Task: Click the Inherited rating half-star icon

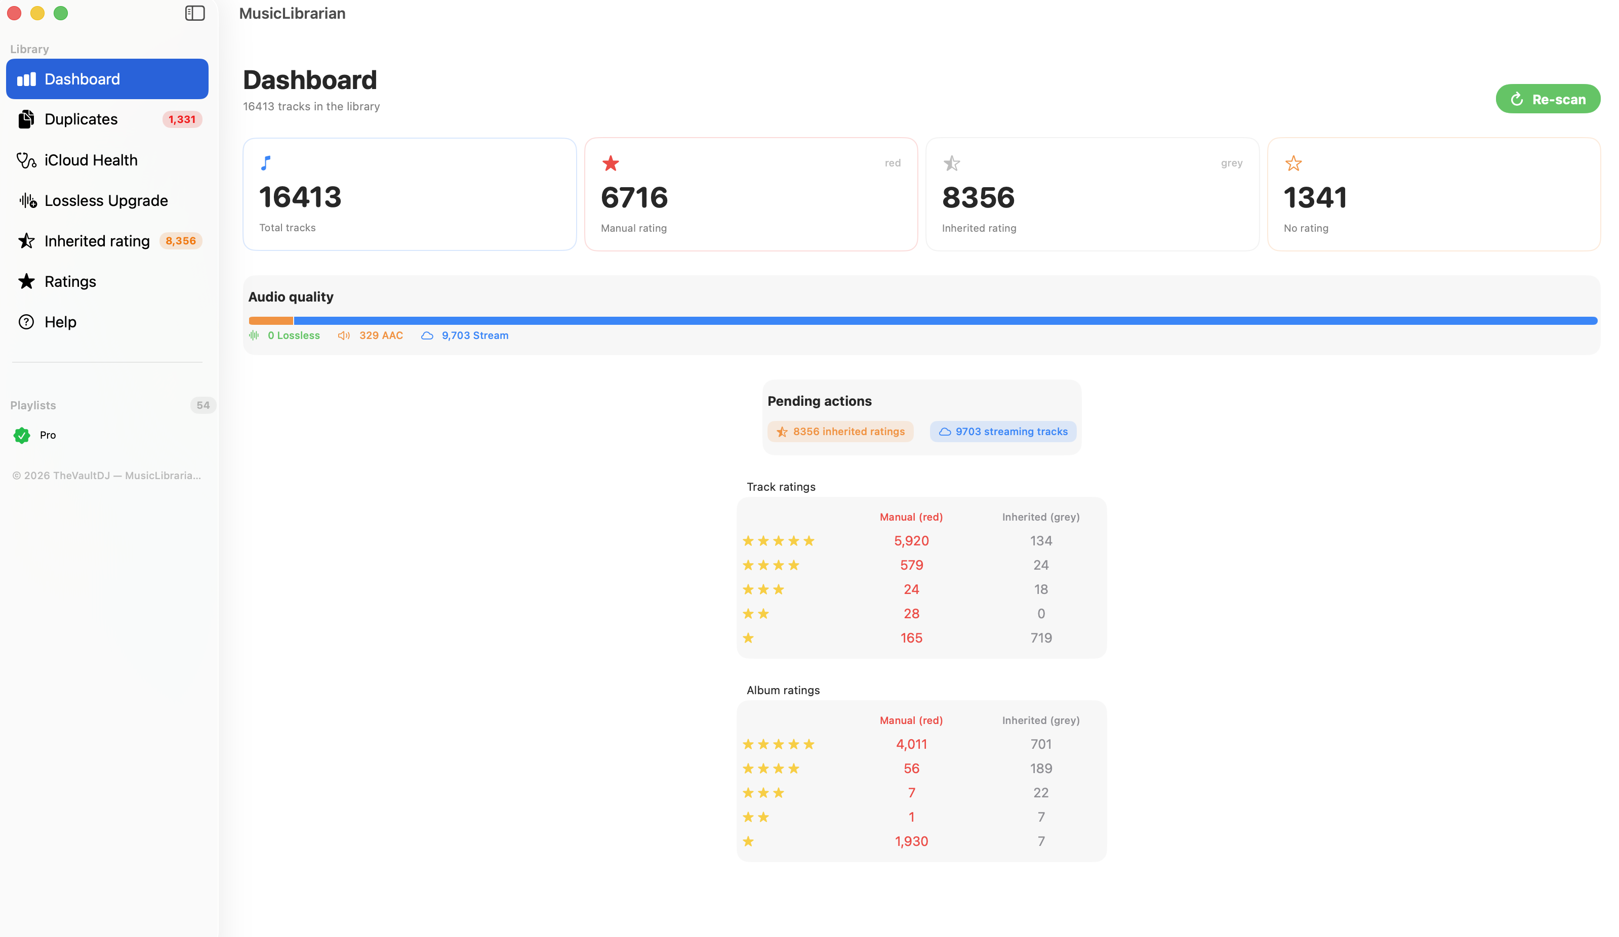Action: coord(26,241)
